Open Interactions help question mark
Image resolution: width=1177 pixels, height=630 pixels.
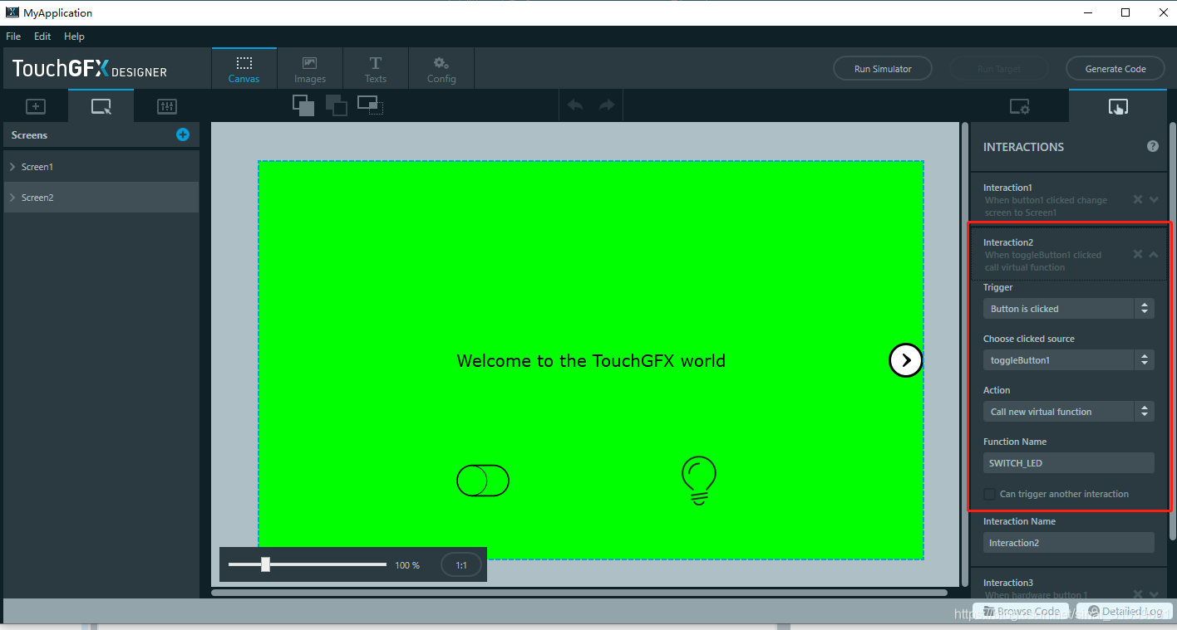[1153, 146]
